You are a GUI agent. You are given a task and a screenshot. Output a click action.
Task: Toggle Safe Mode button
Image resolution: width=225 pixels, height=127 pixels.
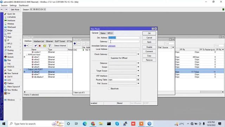pyautogui.click(x=15, y=10)
